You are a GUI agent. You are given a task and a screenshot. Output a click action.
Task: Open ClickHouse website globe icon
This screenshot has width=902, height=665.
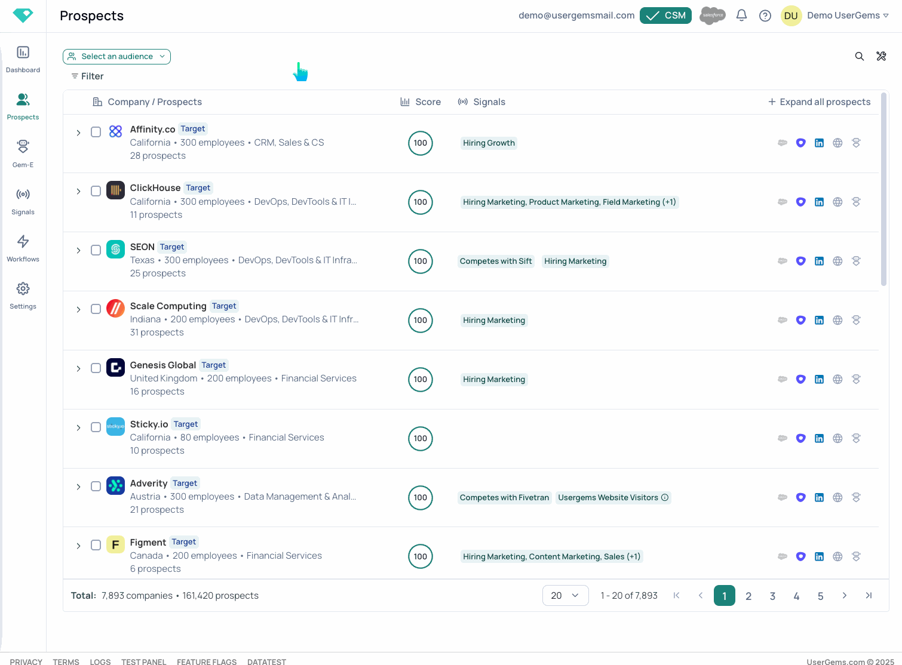pyautogui.click(x=837, y=202)
